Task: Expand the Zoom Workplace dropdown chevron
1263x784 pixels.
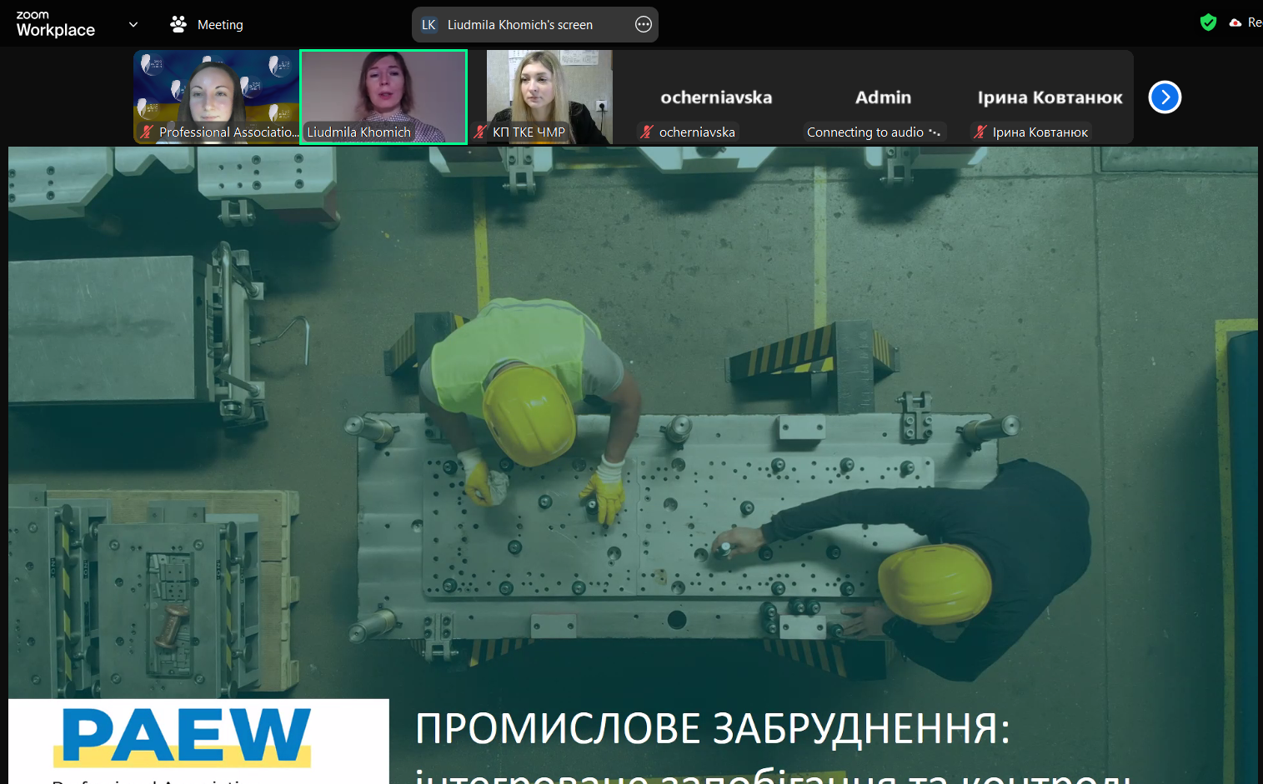Action: 133,24
